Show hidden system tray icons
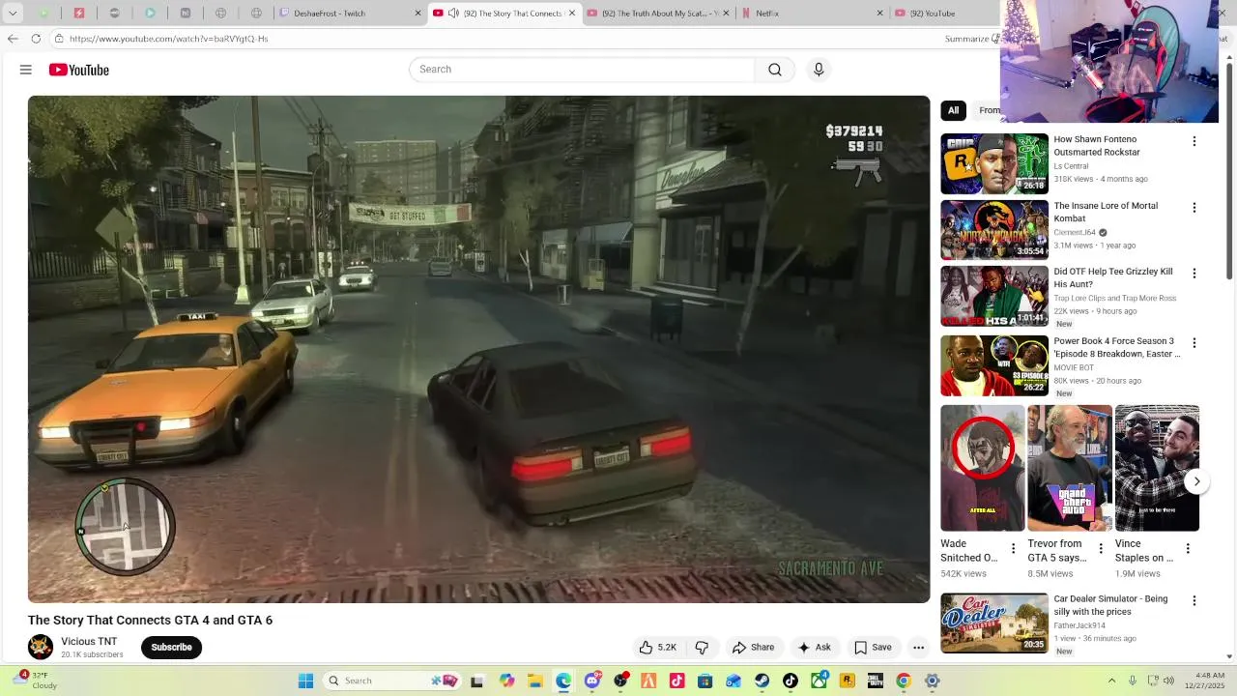Viewport: 1237px width, 696px height. (x=1111, y=681)
